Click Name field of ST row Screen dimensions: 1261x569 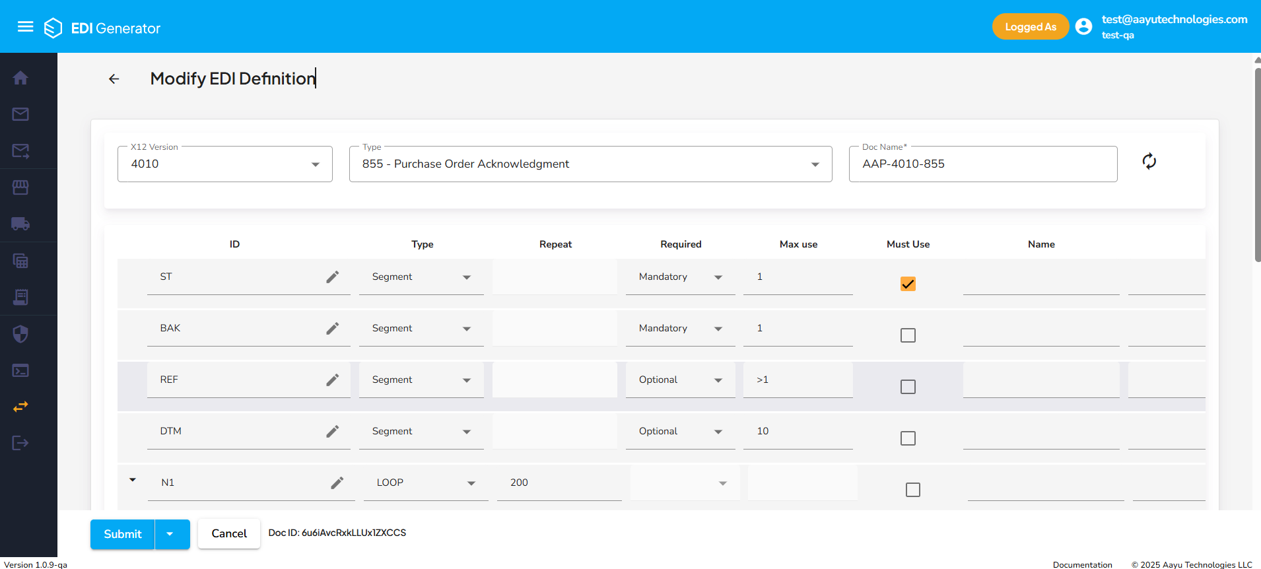coord(1041,277)
